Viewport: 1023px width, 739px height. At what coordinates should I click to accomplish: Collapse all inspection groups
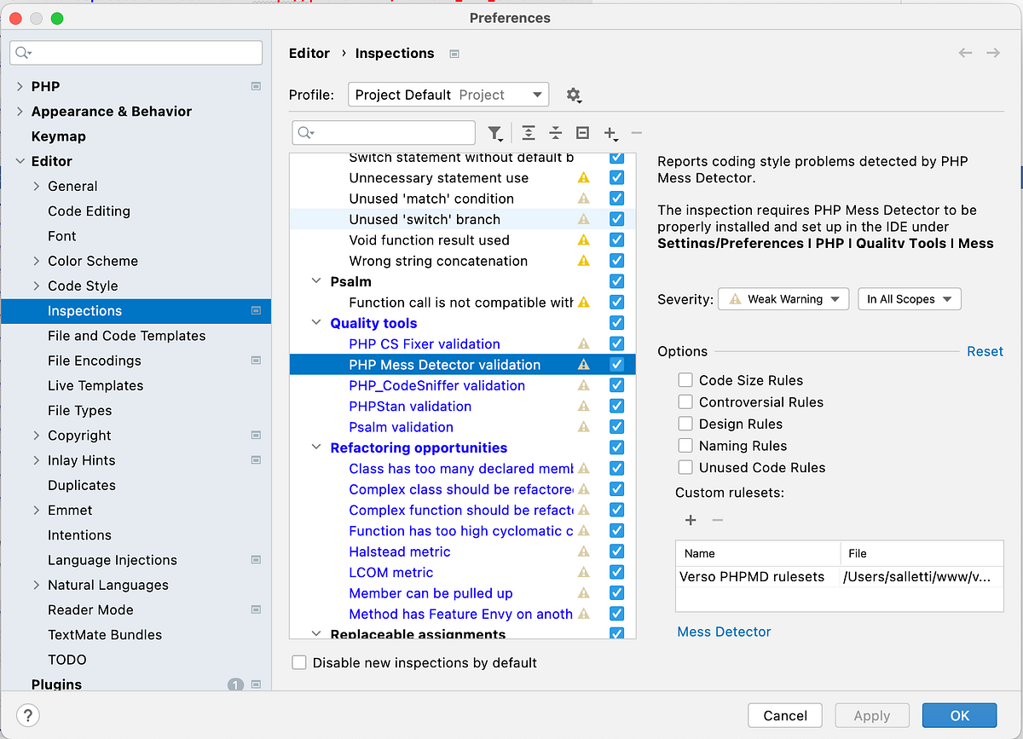556,133
